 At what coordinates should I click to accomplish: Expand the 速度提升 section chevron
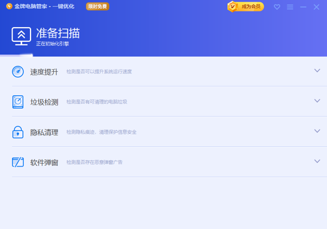tap(317, 71)
